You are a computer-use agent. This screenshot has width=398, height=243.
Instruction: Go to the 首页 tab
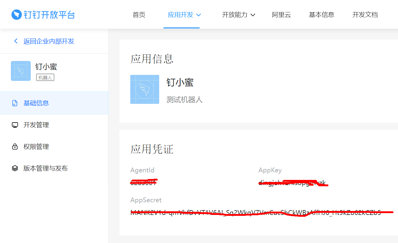(139, 15)
